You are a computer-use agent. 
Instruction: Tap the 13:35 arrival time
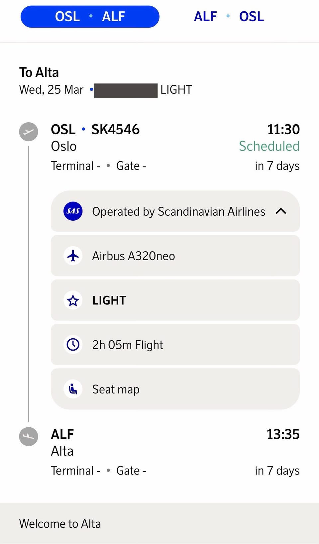283,434
